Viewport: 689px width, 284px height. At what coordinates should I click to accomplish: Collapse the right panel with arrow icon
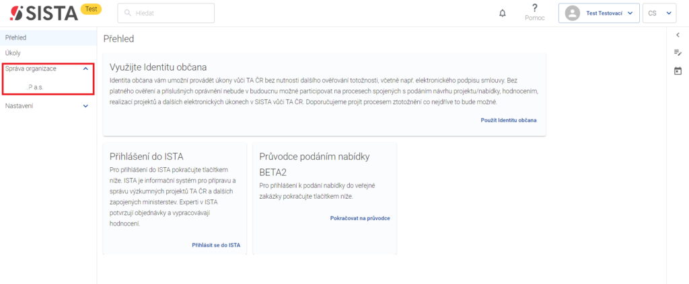point(678,35)
